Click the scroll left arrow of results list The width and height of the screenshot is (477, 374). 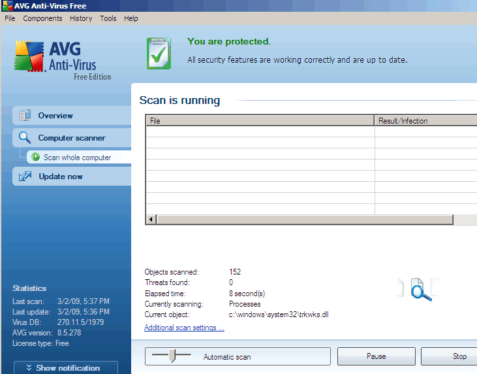(151, 220)
